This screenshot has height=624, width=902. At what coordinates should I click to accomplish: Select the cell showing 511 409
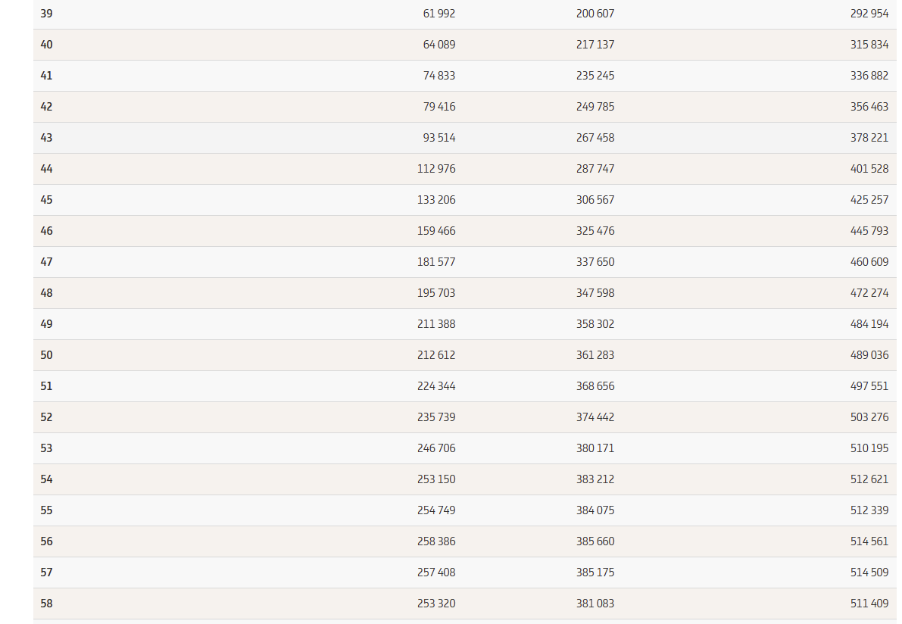point(869,604)
